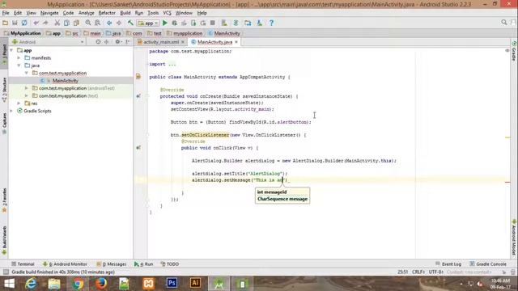Screen dimensions: 518x291
Task: Open the Gradle Console panel
Action: 488,264
